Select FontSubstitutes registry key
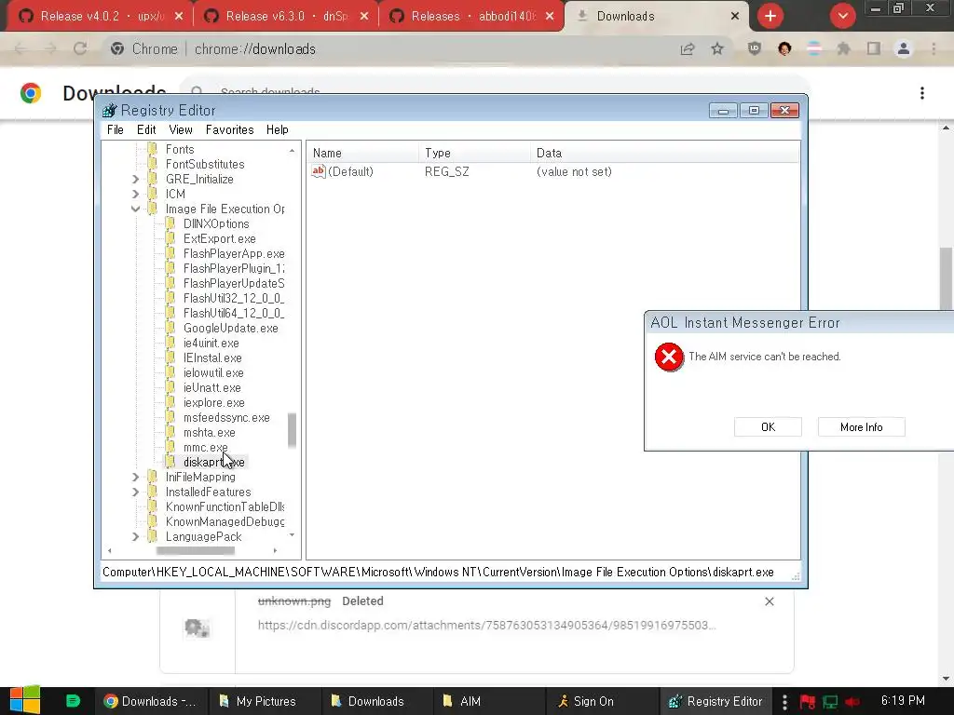This screenshot has width=954, height=715. pos(205,164)
